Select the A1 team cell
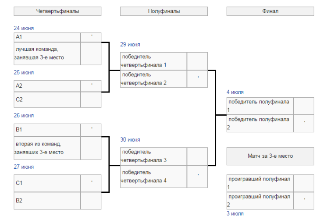Screen dimensions: 320x220 pos(47,37)
